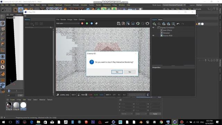
Task: Click No in the Cinema 4D dialog
Action: 130,72
